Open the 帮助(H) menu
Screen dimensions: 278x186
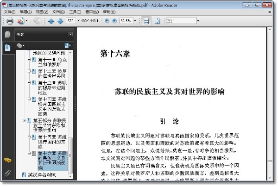tap(109, 12)
